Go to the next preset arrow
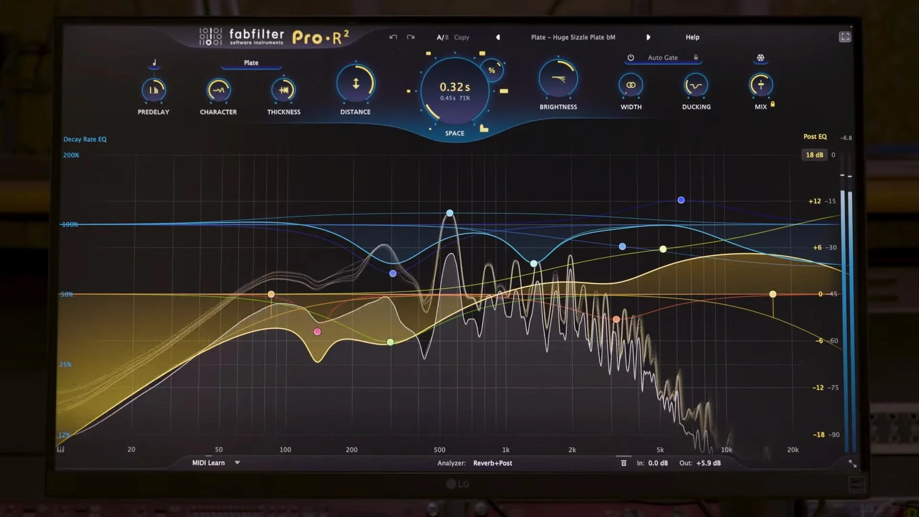 tap(648, 37)
